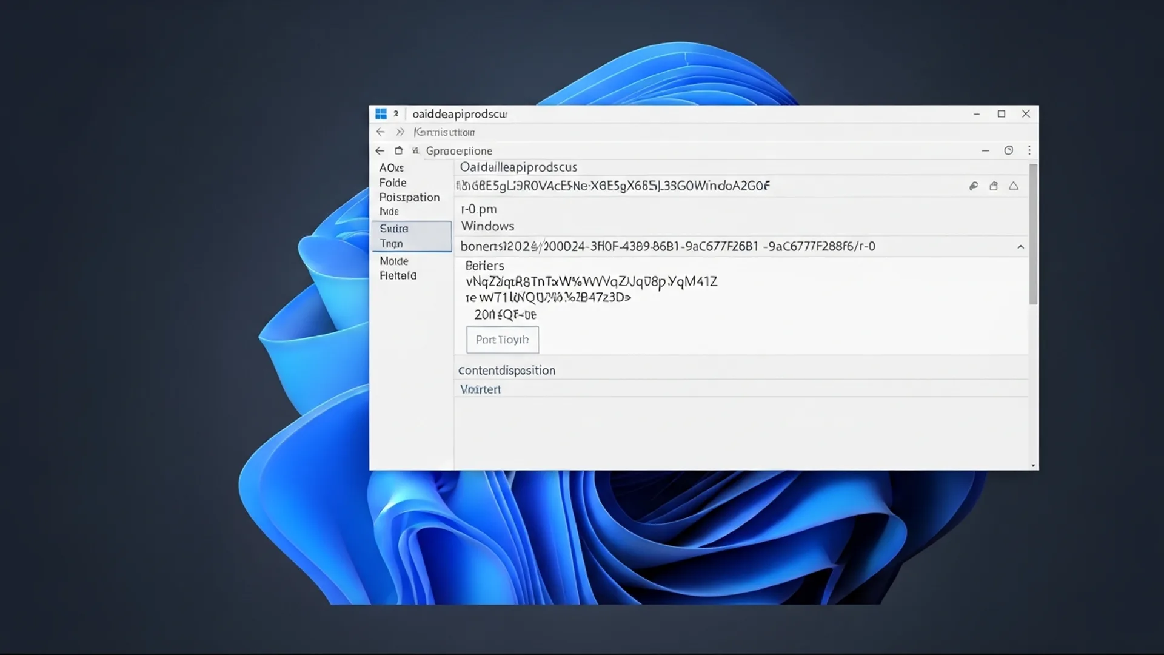Open the three-dot vertical menu
The width and height of the screenshot is (1164, 655).
[1029, 150]
